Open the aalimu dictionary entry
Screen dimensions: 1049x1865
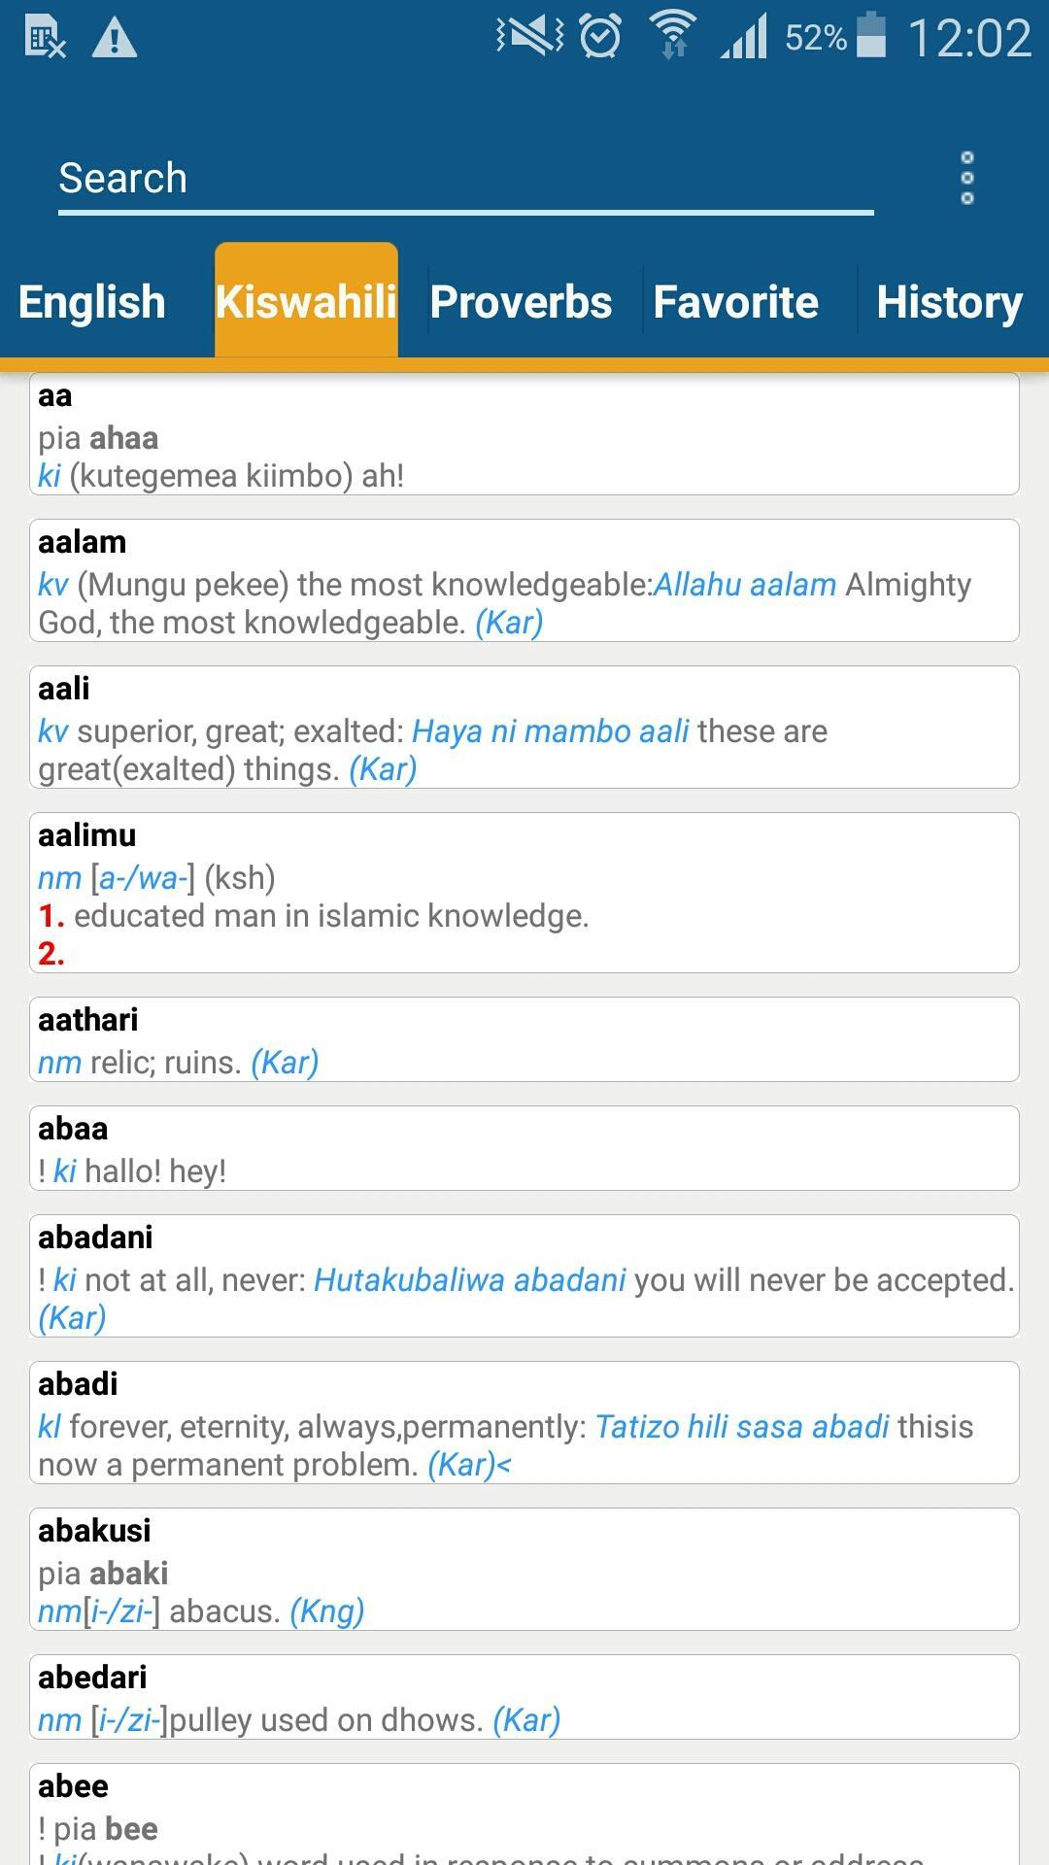pyautogui.click(x=524, y=893)
